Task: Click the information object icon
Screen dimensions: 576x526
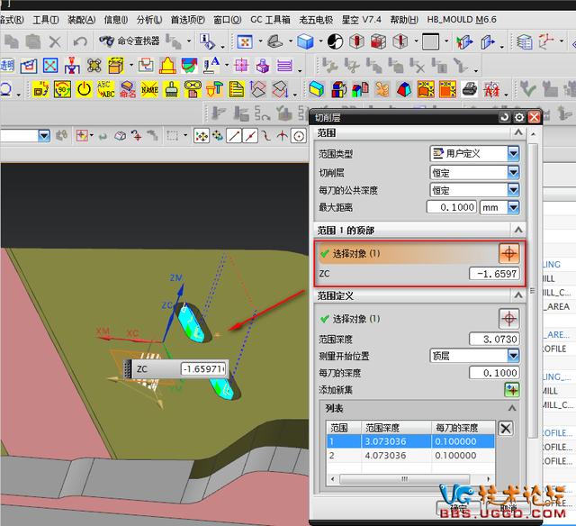Action: pos(207,41)
